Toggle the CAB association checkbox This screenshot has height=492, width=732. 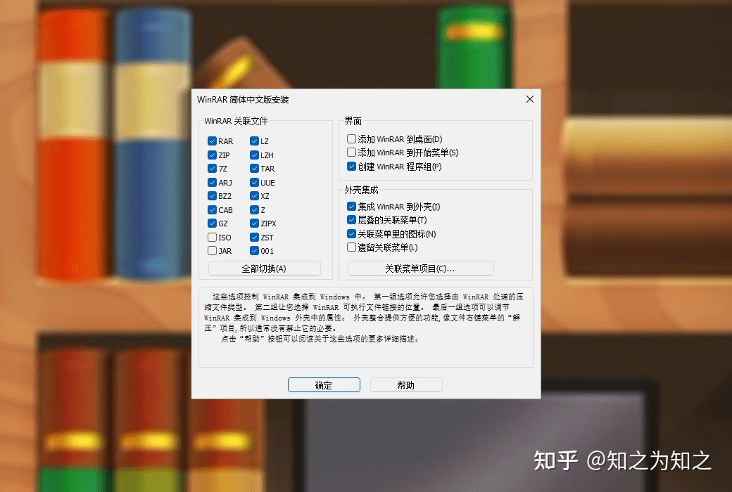(212, 210)
